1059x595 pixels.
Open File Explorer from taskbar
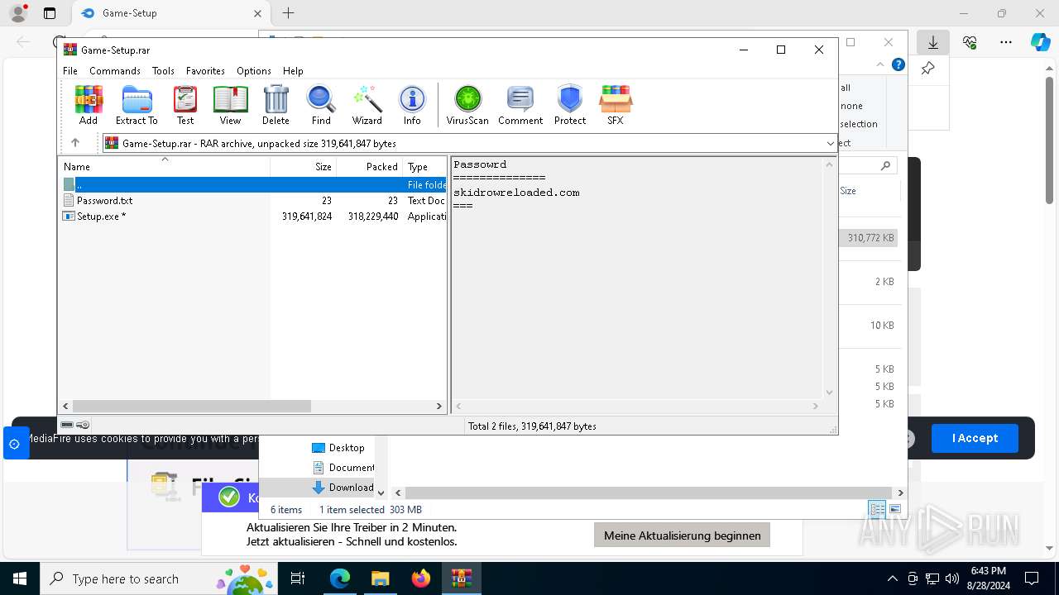[380, 578]
